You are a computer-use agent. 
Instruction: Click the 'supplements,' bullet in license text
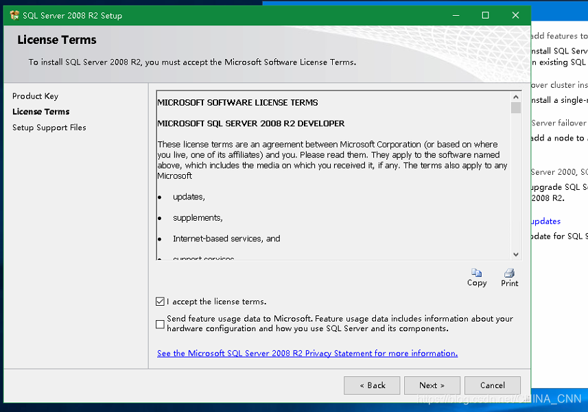[x=198, y=218]
